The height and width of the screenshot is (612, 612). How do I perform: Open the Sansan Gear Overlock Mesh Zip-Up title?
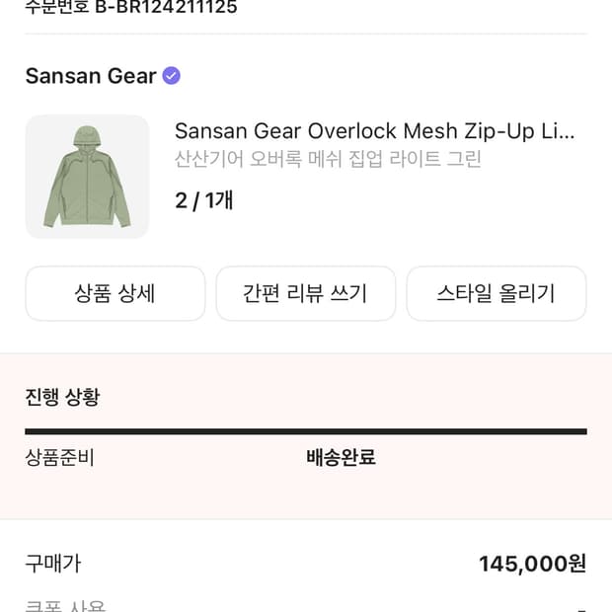(x=374, y=131)
